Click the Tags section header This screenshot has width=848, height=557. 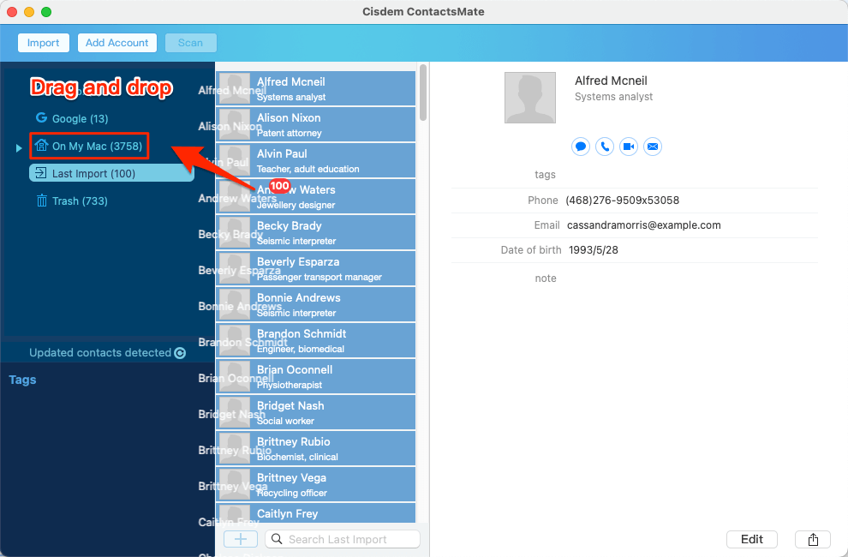[22, 380]
